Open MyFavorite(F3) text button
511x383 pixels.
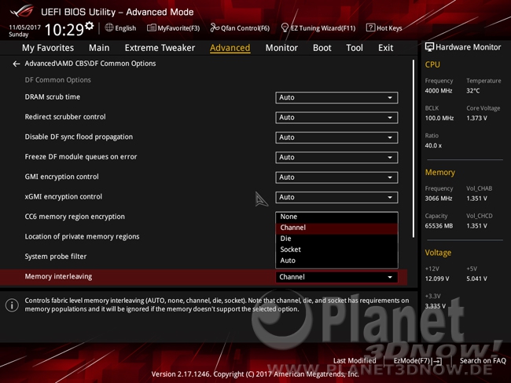[178, 28]
